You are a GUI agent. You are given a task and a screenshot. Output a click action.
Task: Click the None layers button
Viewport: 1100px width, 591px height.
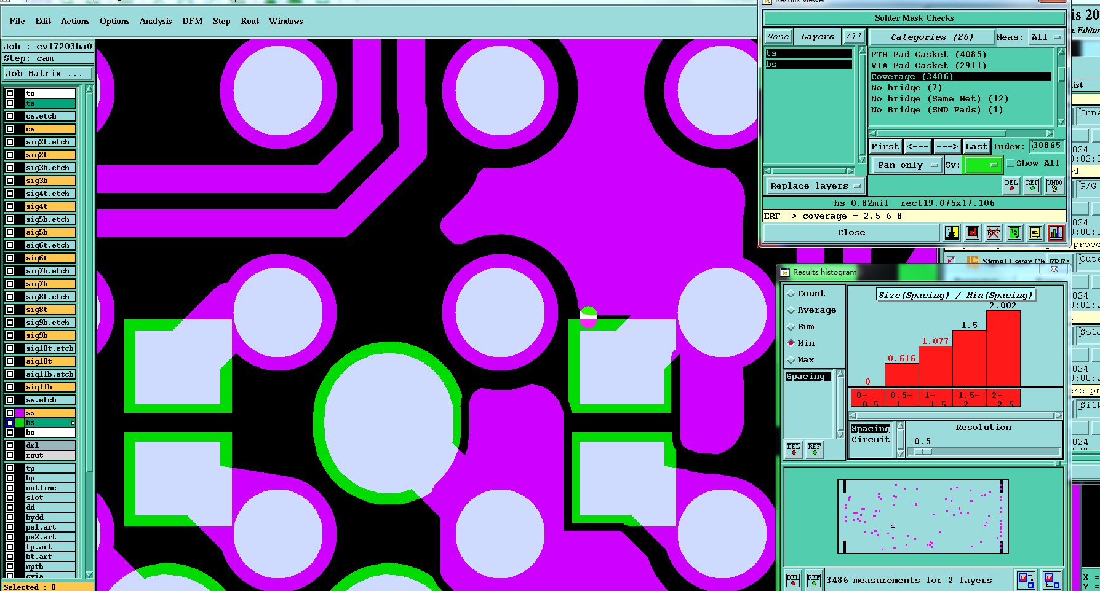pos(778,37)
